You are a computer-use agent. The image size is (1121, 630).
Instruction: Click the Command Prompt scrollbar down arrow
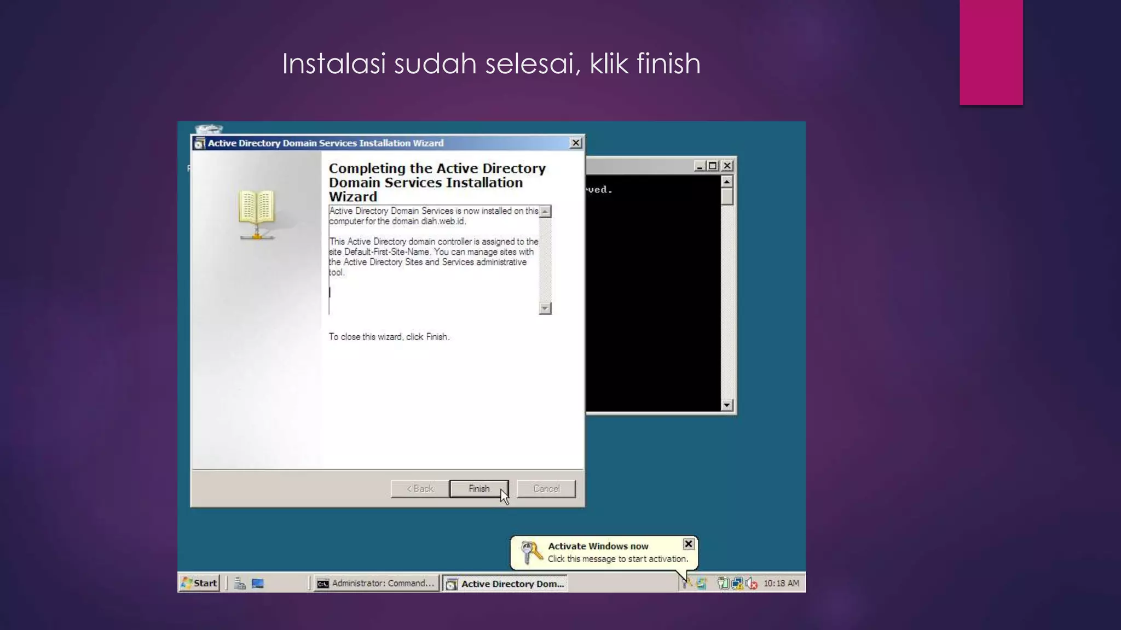727,405
